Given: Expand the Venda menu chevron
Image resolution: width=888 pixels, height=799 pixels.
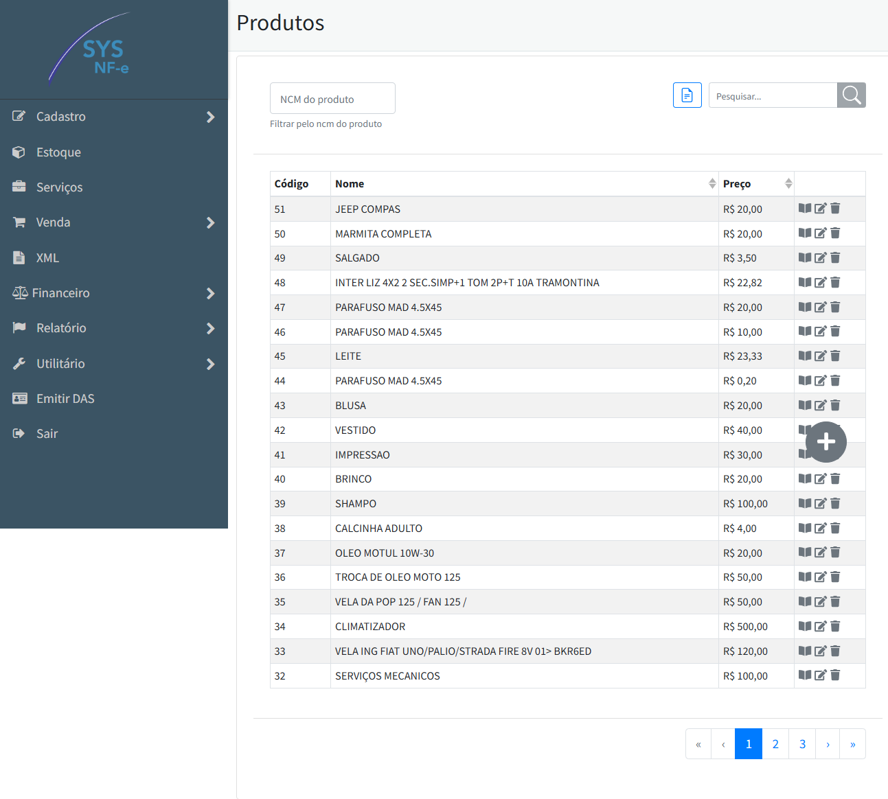Looking at the screenshot, I should coord(211,223).
